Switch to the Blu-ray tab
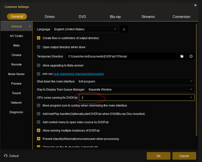The width and height of the screenshot is (202, 162). [115, 17]
